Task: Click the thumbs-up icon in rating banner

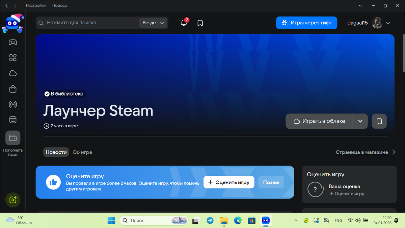Action: pyautogui.click(x=53, y=182)
